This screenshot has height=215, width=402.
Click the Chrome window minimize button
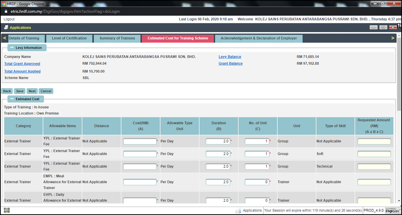click(375, 3)
